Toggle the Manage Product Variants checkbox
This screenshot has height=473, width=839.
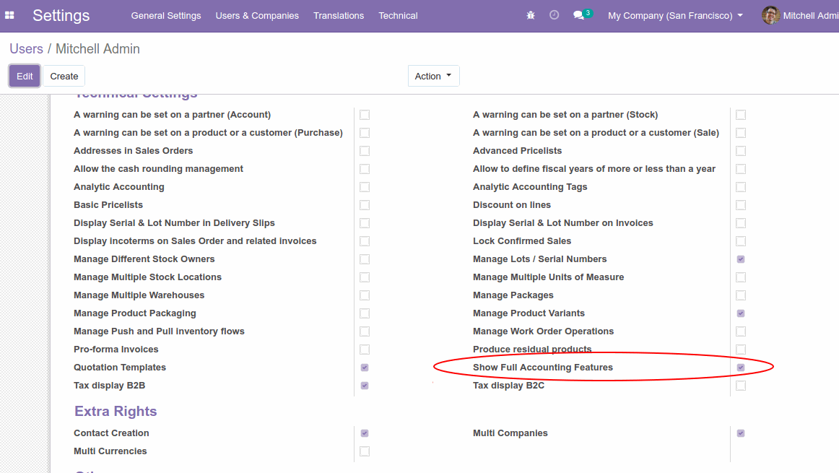click(741, 313)
